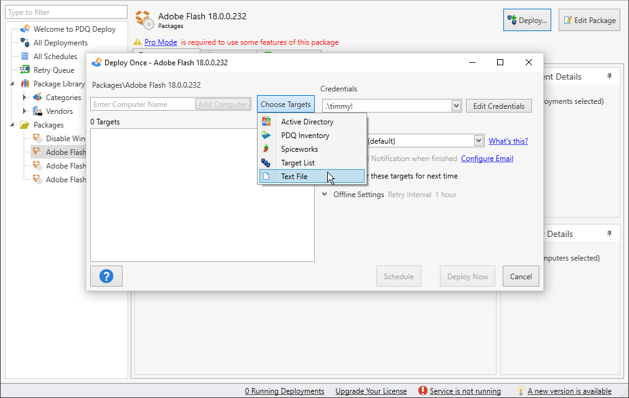Select Text File from Choose Targets menu
Image resolution: width=629 pixels, height=398 pixels.
pyautogui.click(x=312, y=177)
